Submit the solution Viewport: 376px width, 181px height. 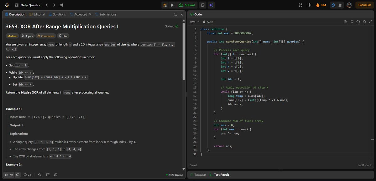coord(187,5)
